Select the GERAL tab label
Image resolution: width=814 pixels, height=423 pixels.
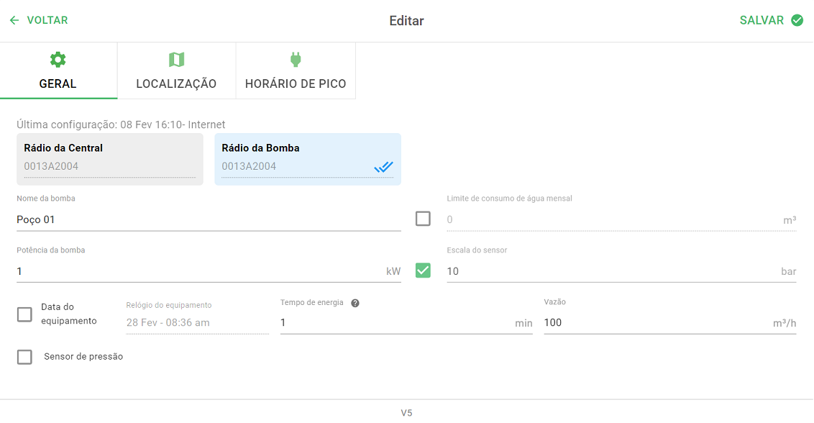(x=58, y=83)
